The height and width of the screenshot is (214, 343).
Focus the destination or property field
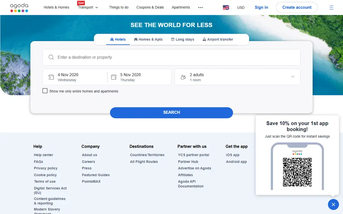(x=171, y=57)
